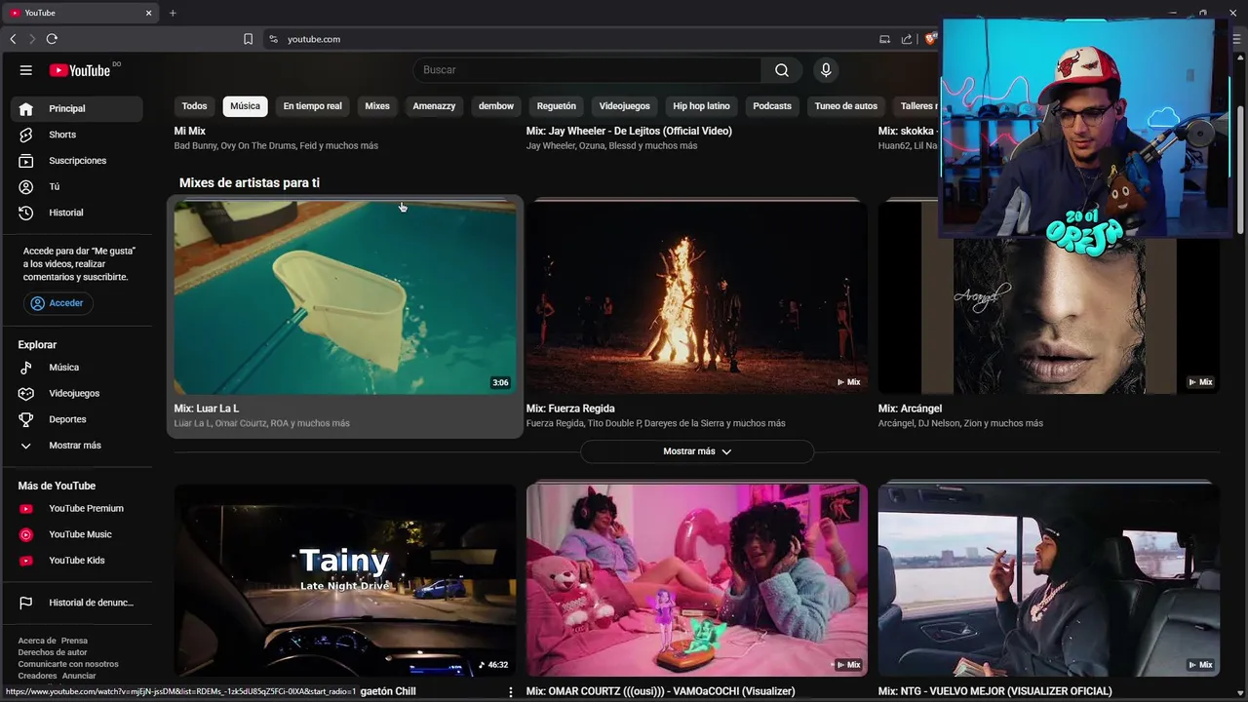Click Acerca de footer link
Viewport: 1248px width, 702px height.
(37, 641)
